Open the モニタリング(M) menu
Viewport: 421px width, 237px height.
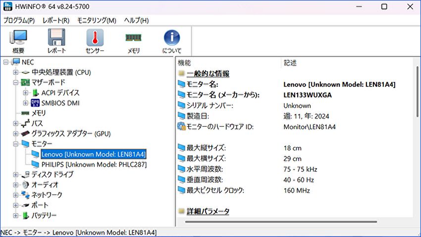coord(97,20)
